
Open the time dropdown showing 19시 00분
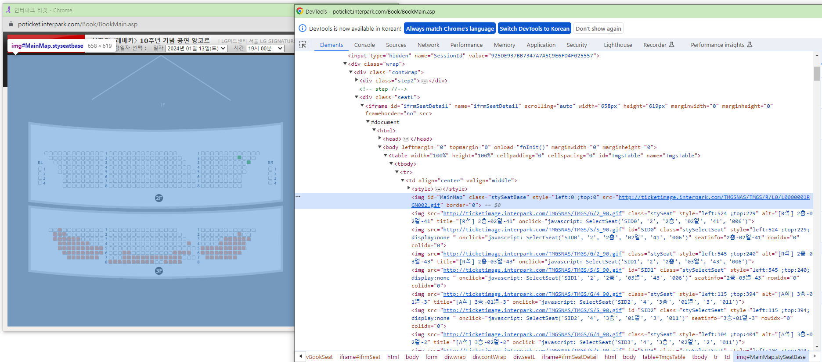point(265,48)
